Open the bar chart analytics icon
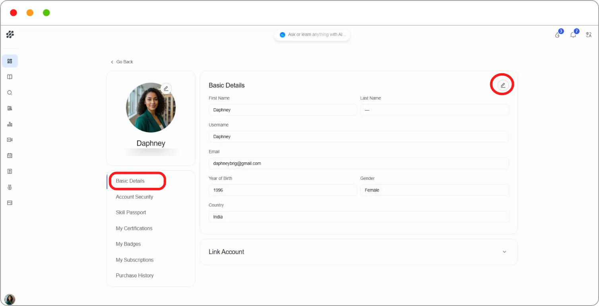Viewport: 599px width, 306px height. tap(10, 124)
